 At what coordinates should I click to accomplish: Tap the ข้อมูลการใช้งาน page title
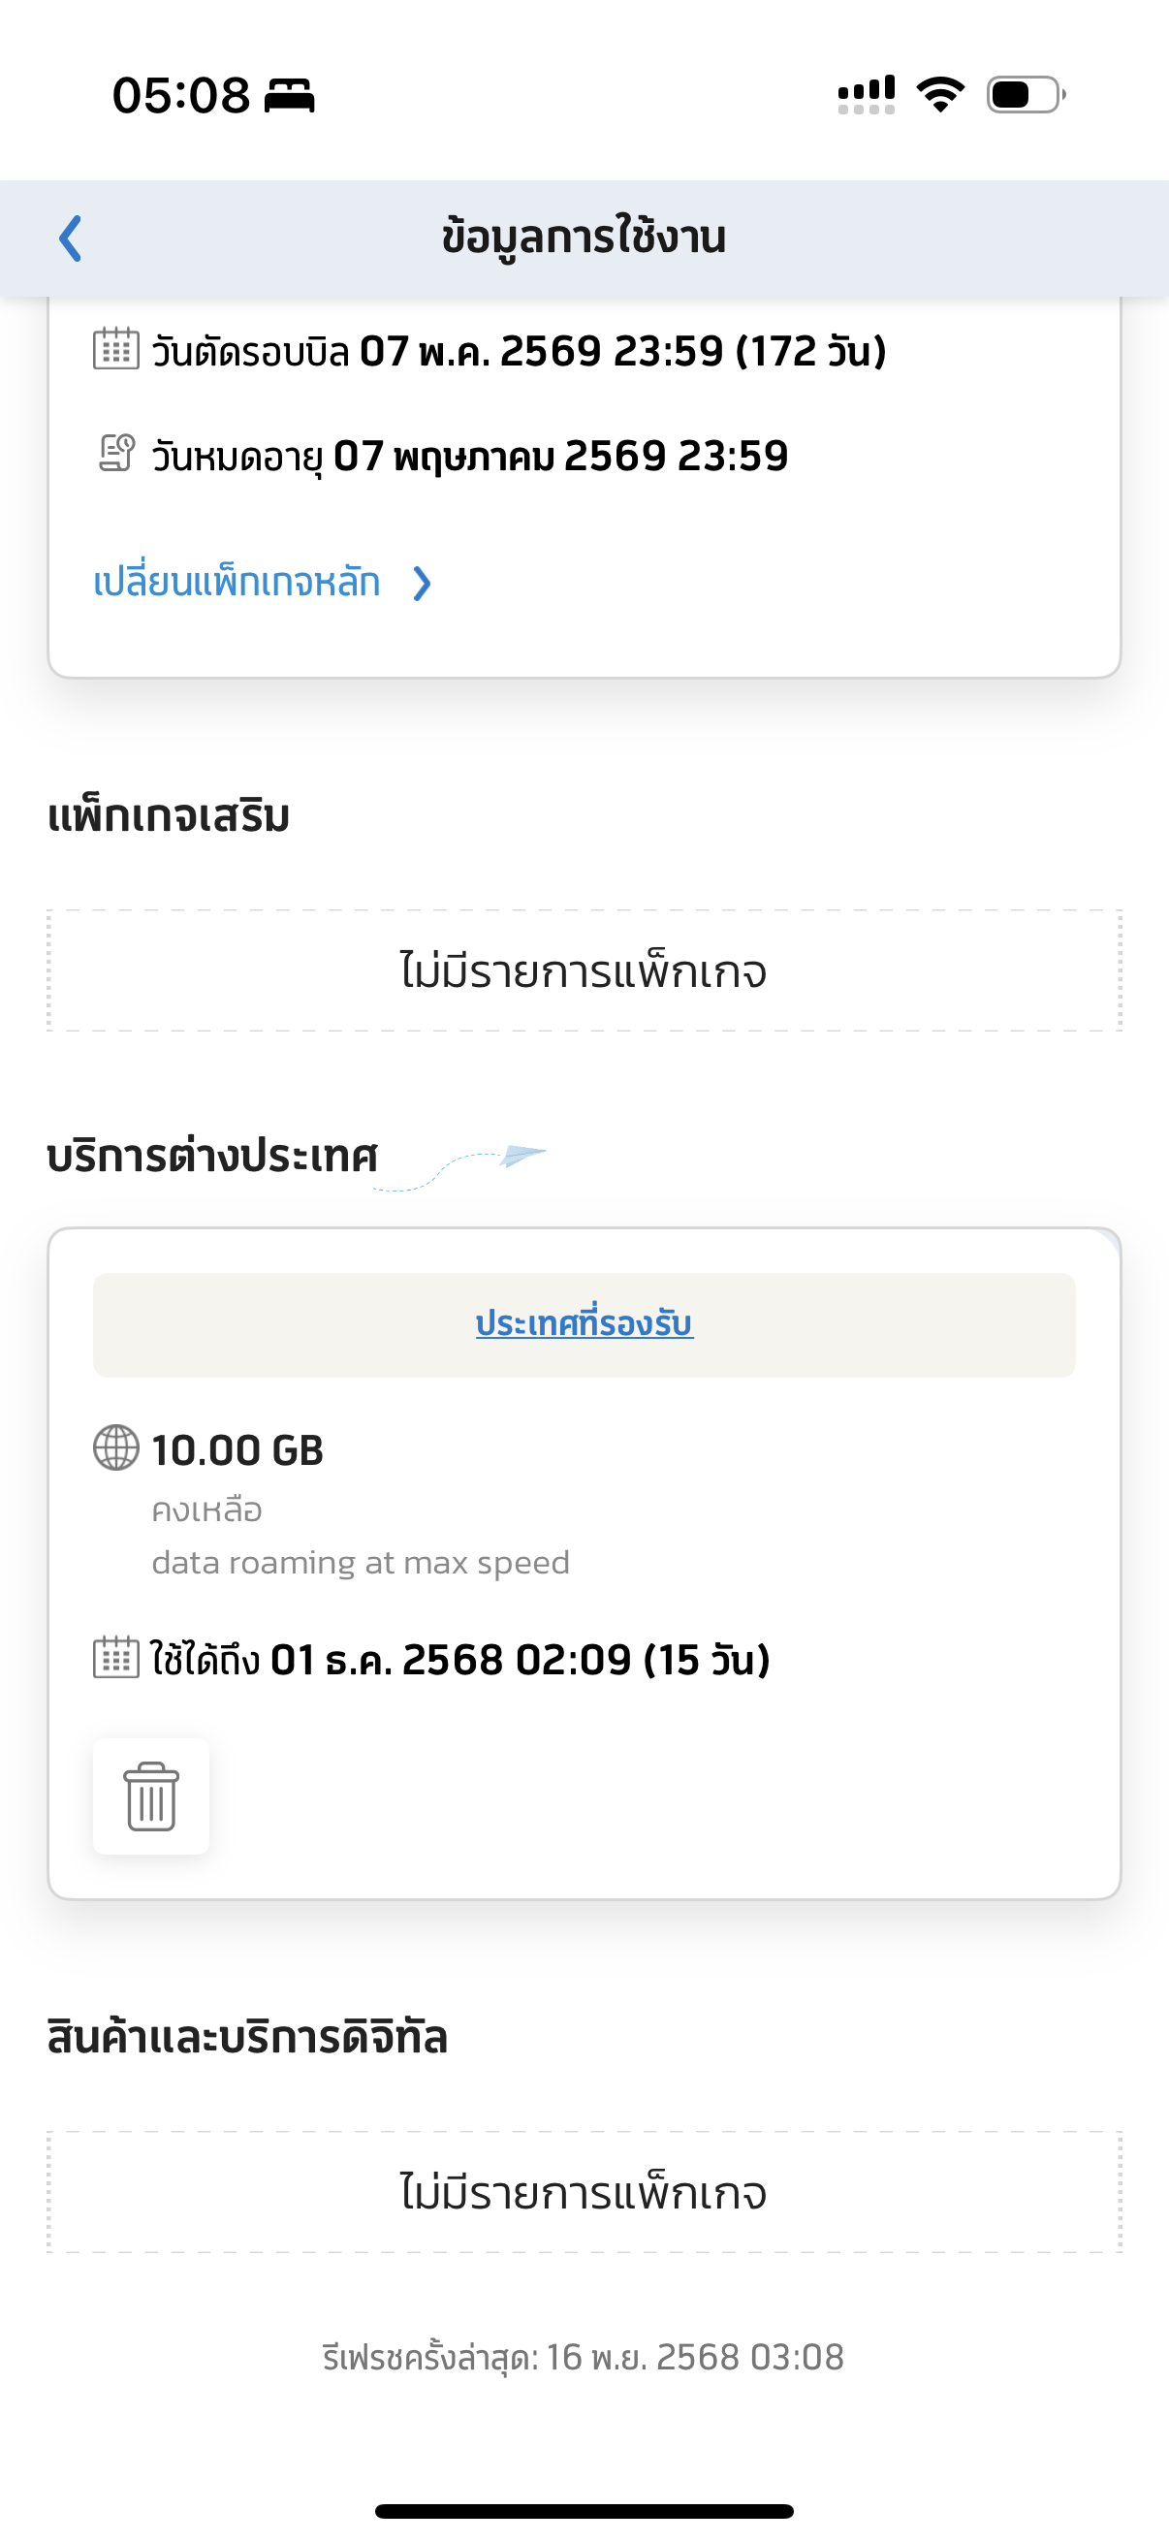coord(584,238)
